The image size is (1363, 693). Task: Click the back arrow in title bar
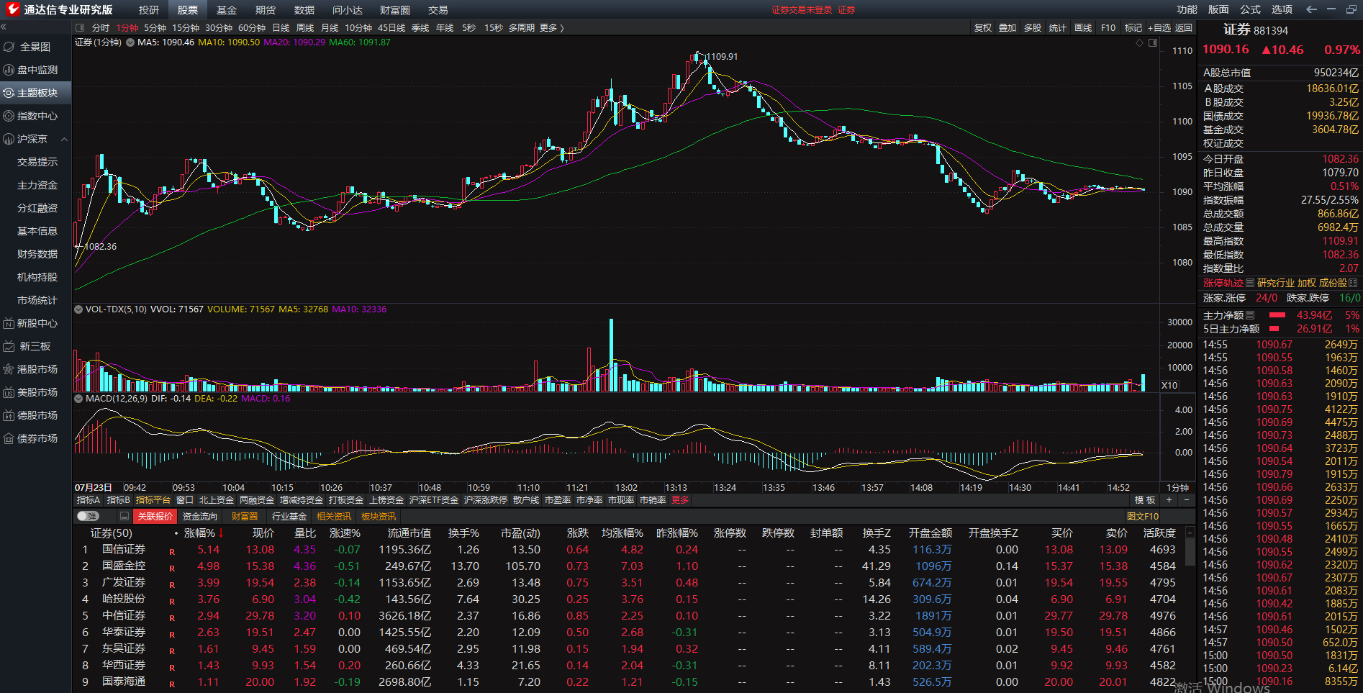(1311, 9)
